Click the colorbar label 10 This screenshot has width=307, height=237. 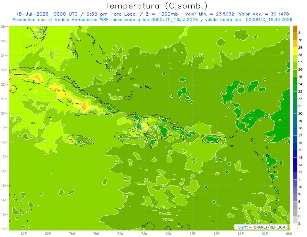click(x=300, y=187)
